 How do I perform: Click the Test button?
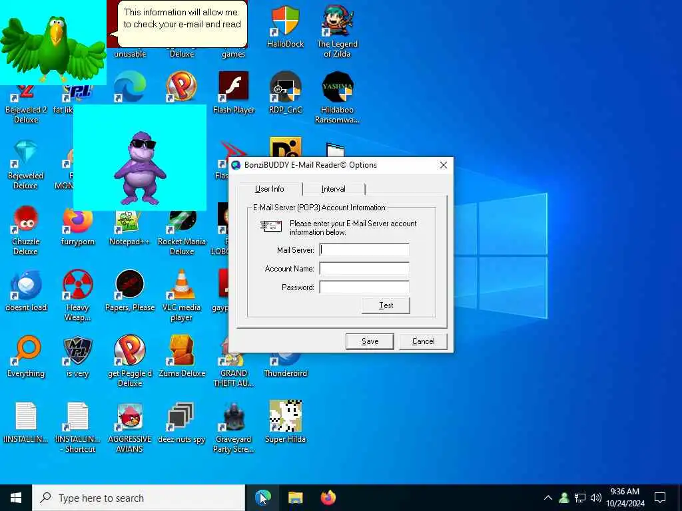(386, 305)
